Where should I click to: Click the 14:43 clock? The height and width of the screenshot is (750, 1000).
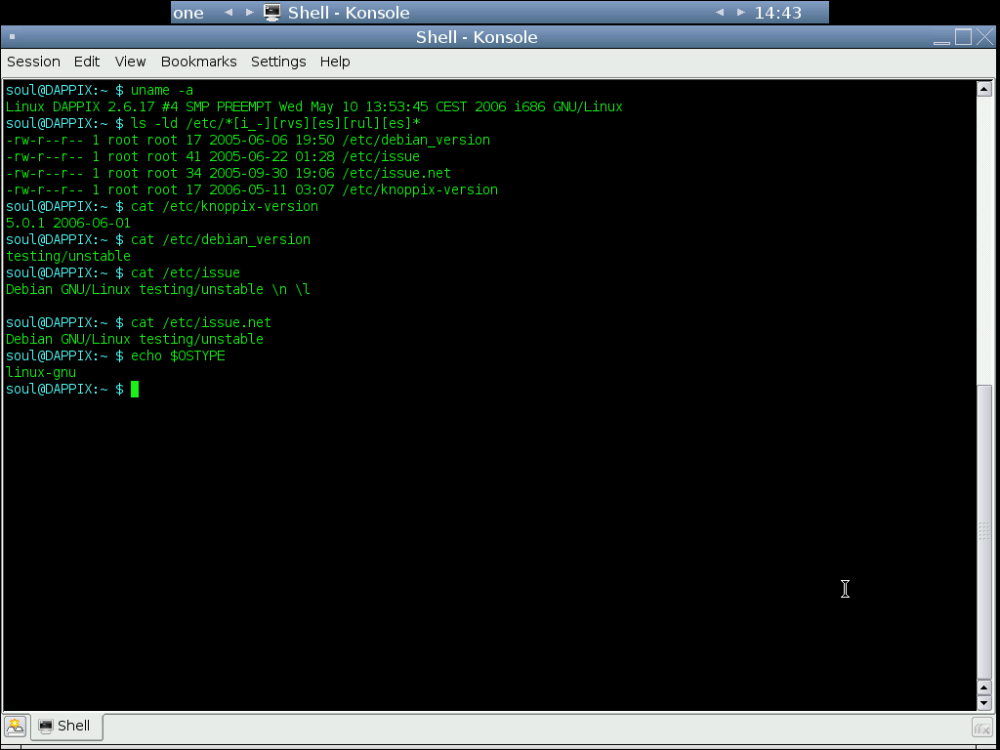pos(778,13)
